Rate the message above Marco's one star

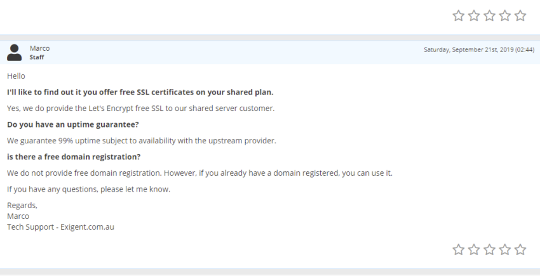tap(459, 15)
